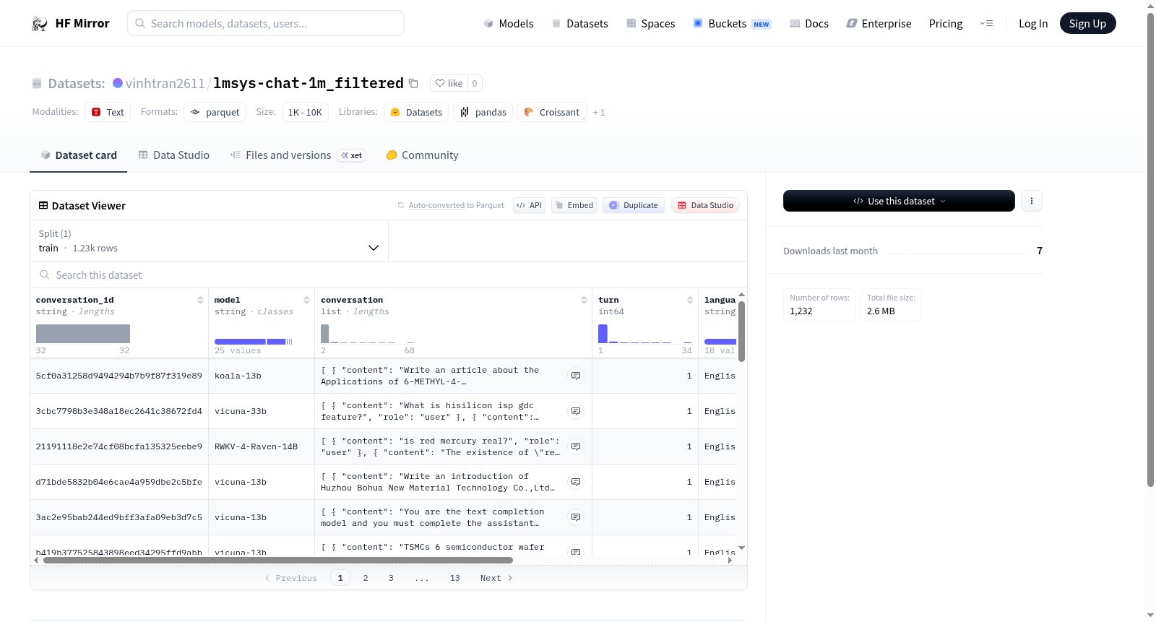Open Buckets page
Viewport: 1156px width, 622px height.
pos(732,24)
